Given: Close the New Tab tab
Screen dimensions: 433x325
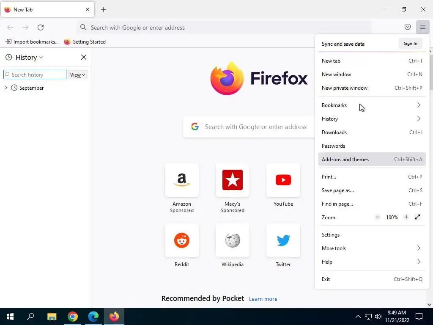Looking at the screenshot, I should 87,9.
